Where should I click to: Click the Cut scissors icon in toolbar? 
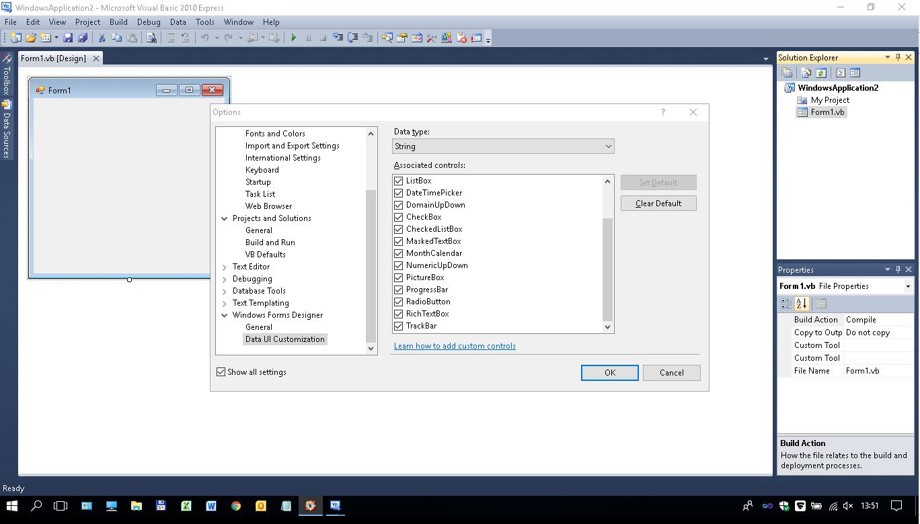(102, 38)
